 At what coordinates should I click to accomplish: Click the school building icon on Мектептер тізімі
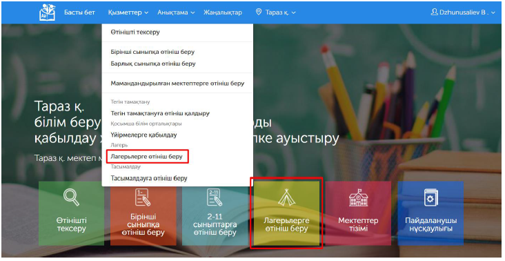pos(358,197)
